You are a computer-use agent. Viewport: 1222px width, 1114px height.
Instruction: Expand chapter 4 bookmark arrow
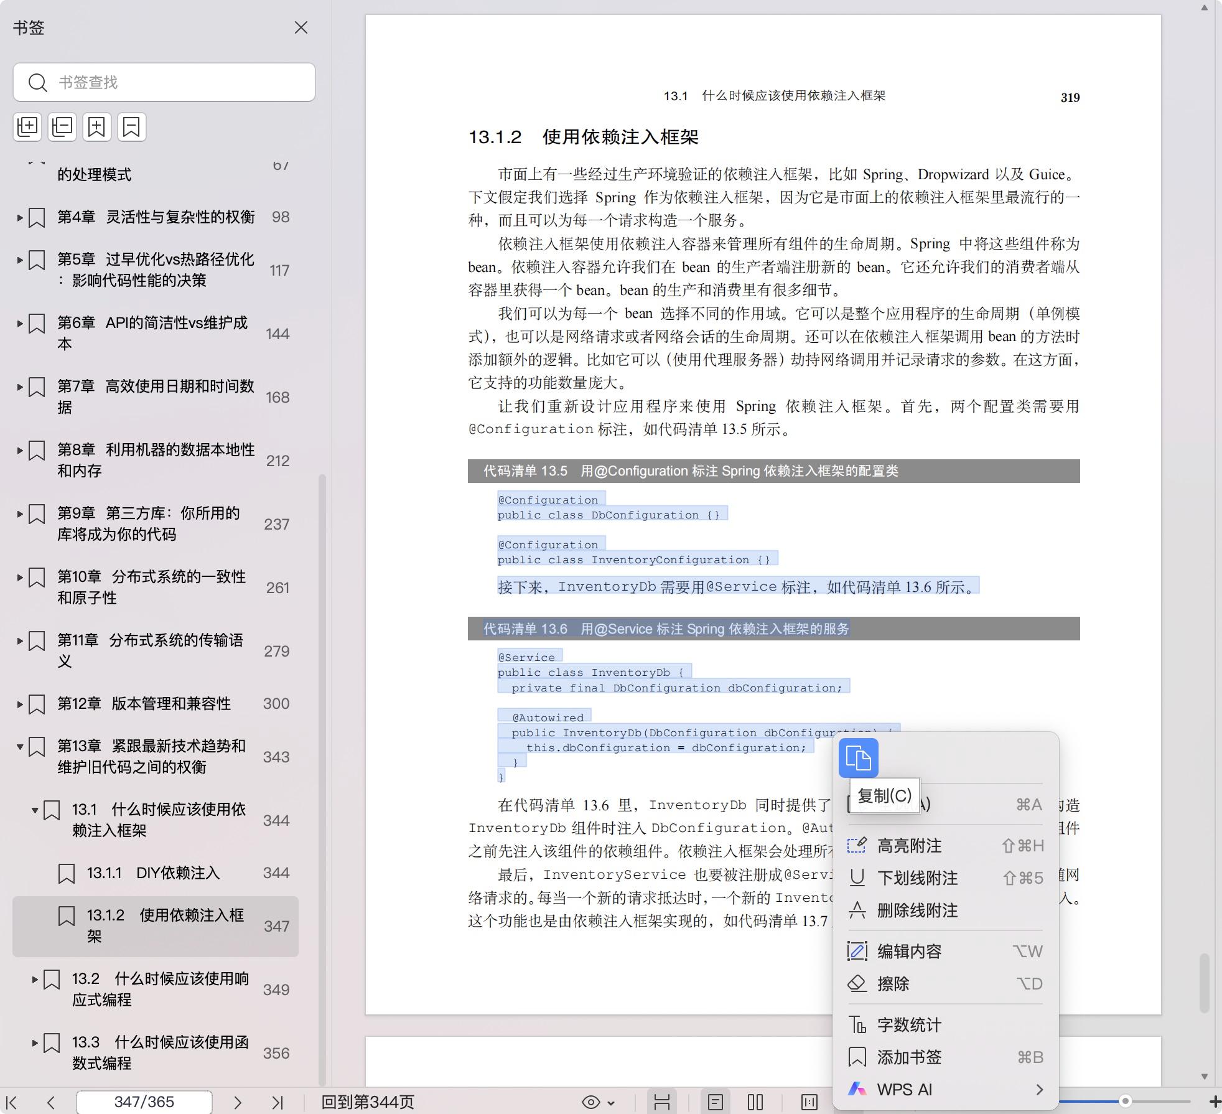pyautogui.click(x=20, y=217)
